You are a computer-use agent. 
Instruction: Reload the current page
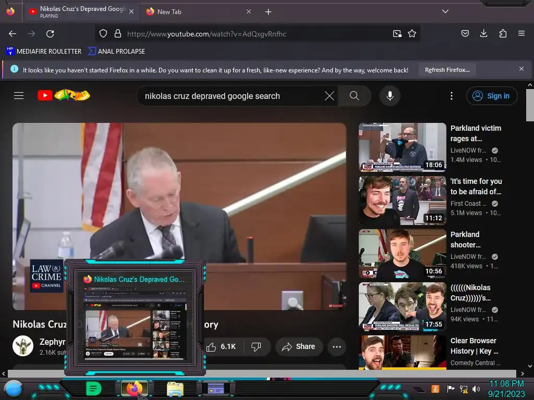[50, 34]
